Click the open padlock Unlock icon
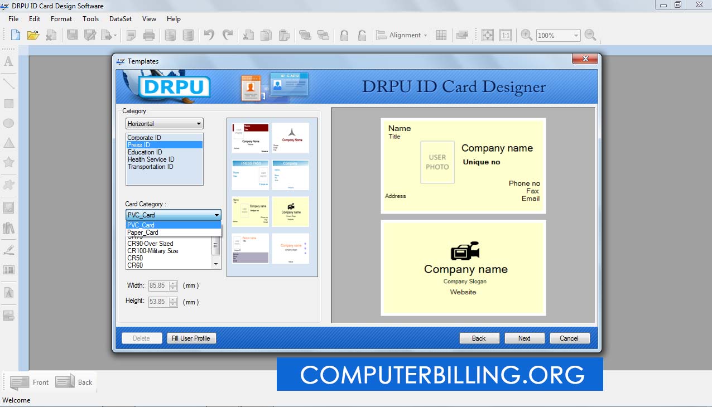The height and width of the screenshot is (407, 712). [362, 35]
